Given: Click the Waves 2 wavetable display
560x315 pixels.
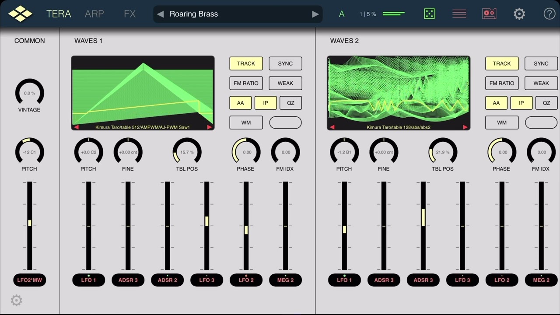Looking at the screenshot, I should coord(399,93).
